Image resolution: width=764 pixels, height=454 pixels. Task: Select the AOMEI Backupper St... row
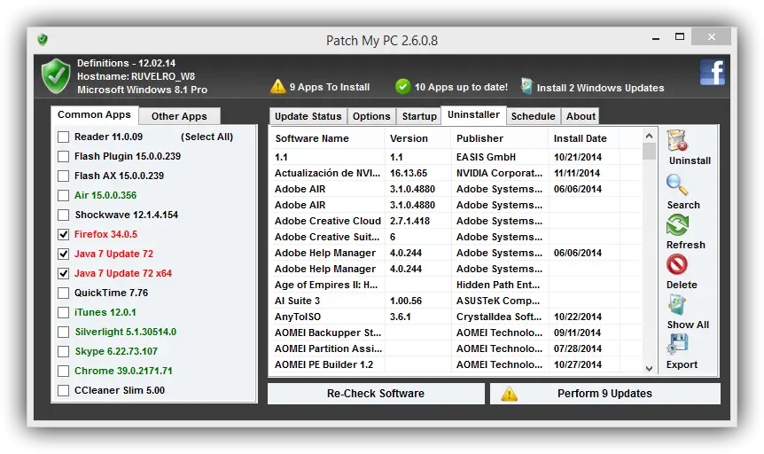456,333
